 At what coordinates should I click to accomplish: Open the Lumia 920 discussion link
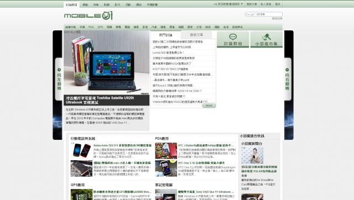(168, 52)
